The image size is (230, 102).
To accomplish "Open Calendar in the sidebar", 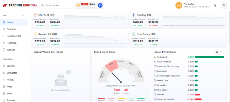I will click(14, 29).
